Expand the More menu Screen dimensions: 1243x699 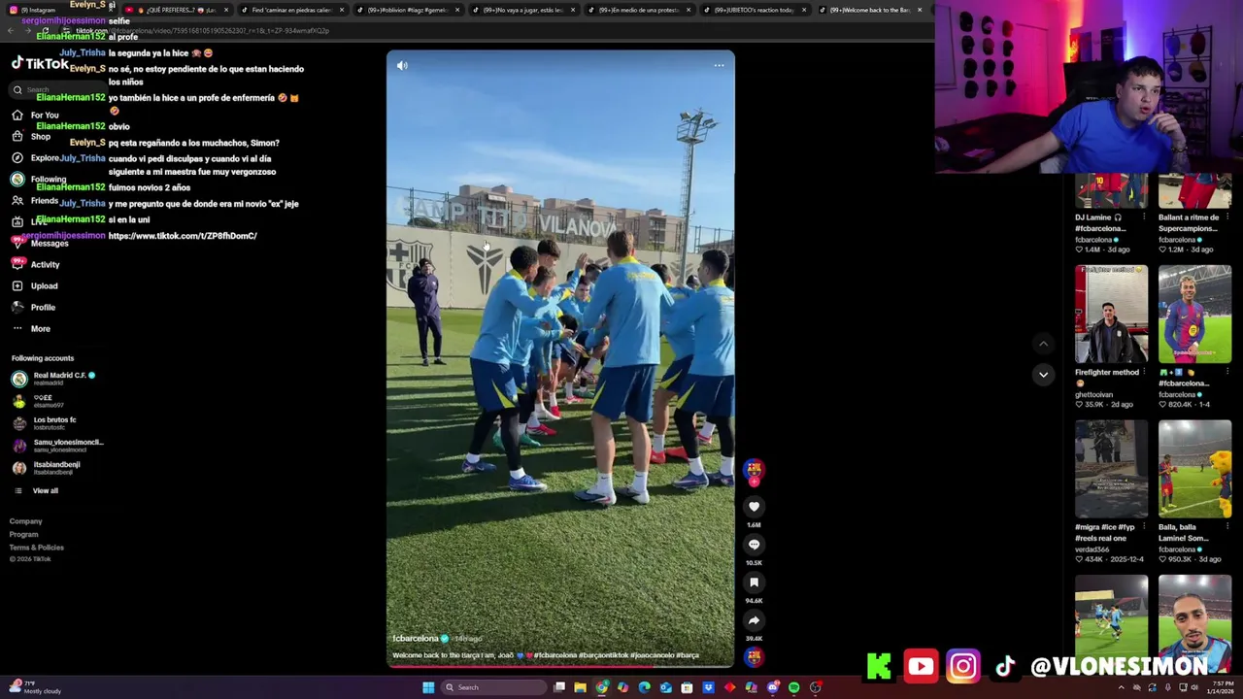31,328
